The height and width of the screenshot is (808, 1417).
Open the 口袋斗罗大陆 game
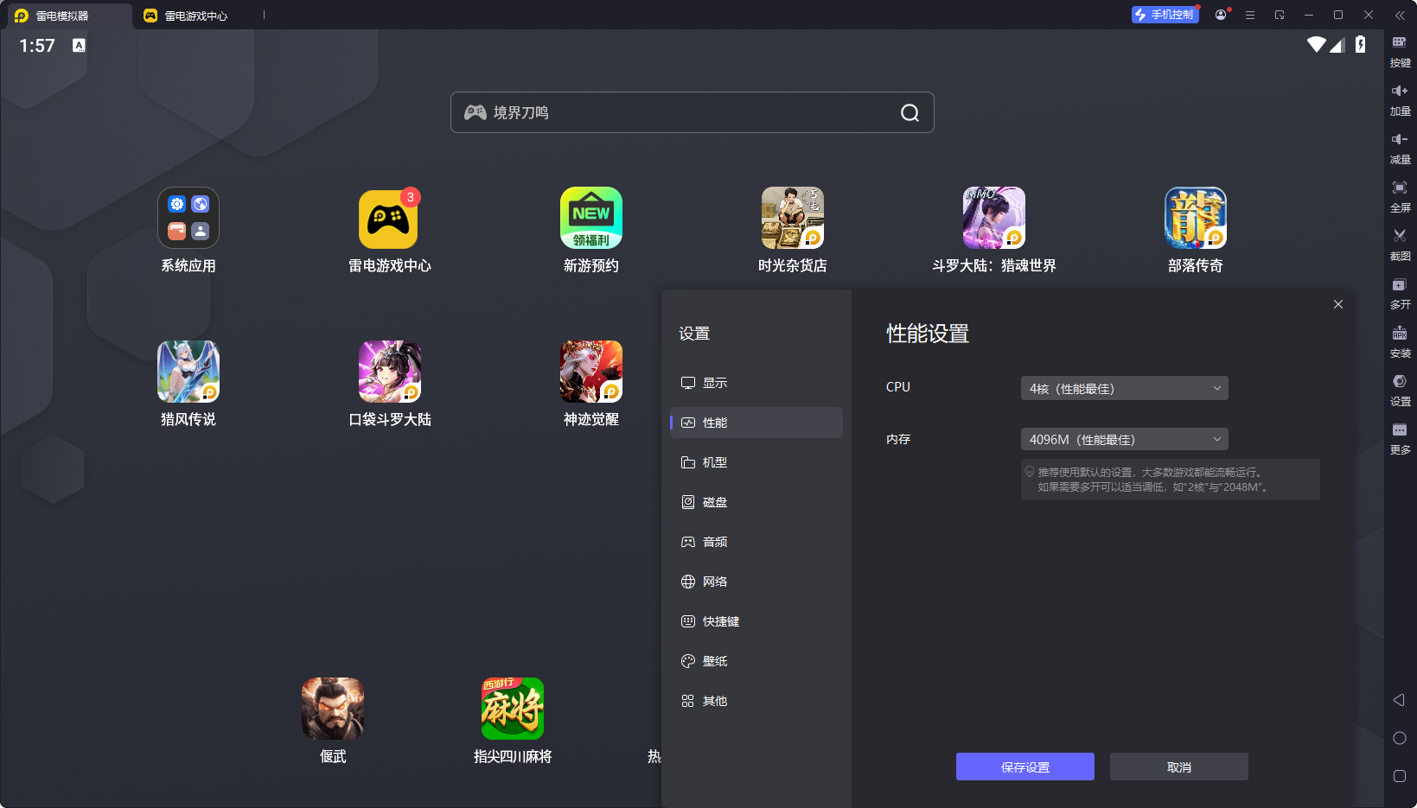coord(390,372)
